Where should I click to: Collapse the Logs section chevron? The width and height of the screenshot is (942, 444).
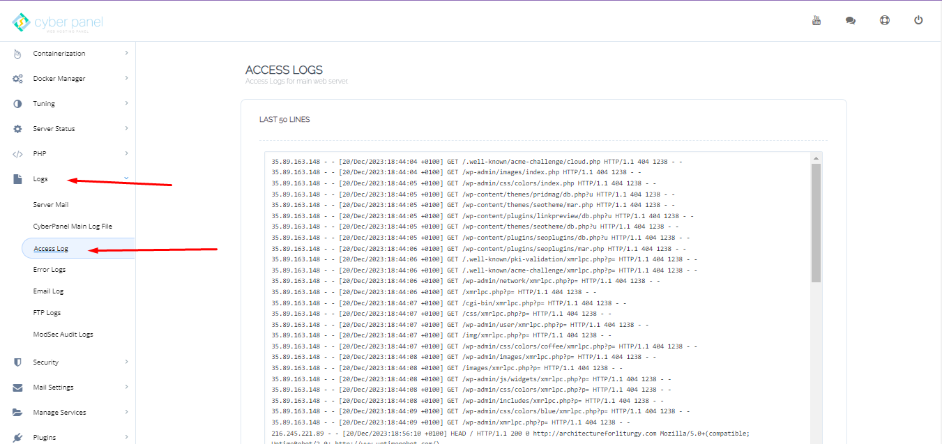tap(126, 178)
